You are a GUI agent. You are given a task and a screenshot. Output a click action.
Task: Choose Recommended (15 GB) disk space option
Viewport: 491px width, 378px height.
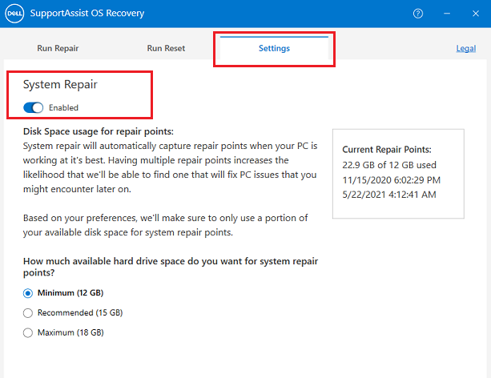(x=28, y=312)
